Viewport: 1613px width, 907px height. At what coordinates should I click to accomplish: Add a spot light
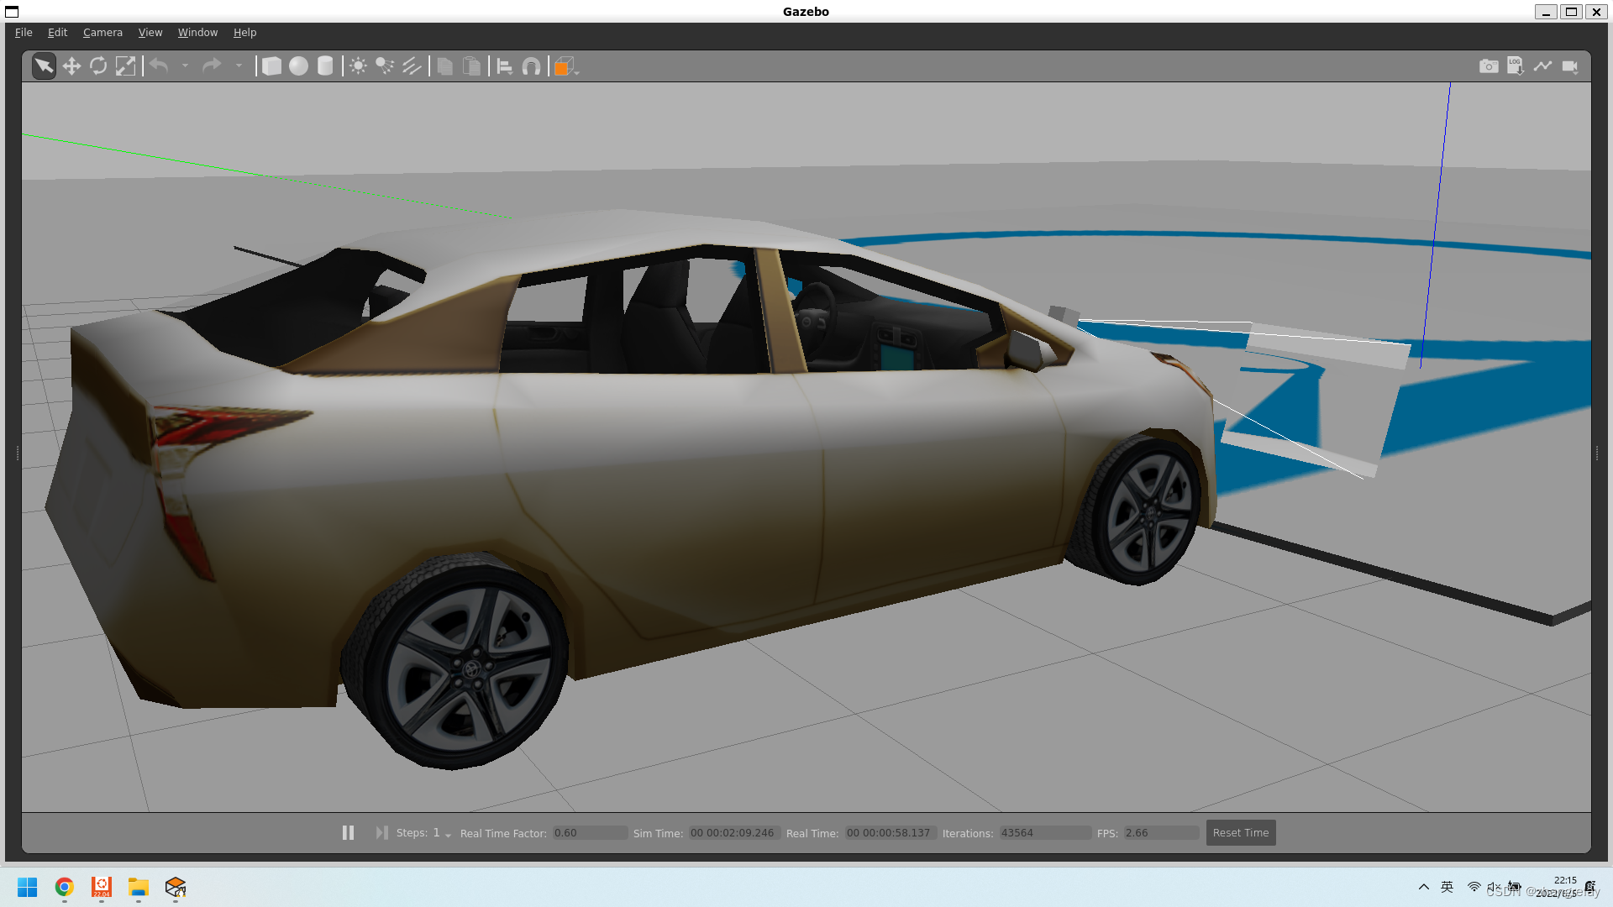click(385, 66)
